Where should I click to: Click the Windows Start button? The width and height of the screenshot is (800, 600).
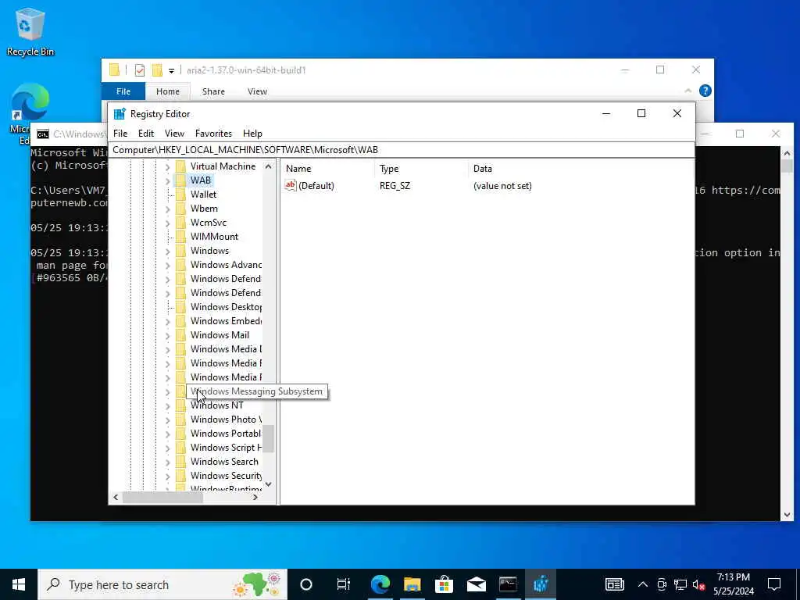tap(19, 584)
